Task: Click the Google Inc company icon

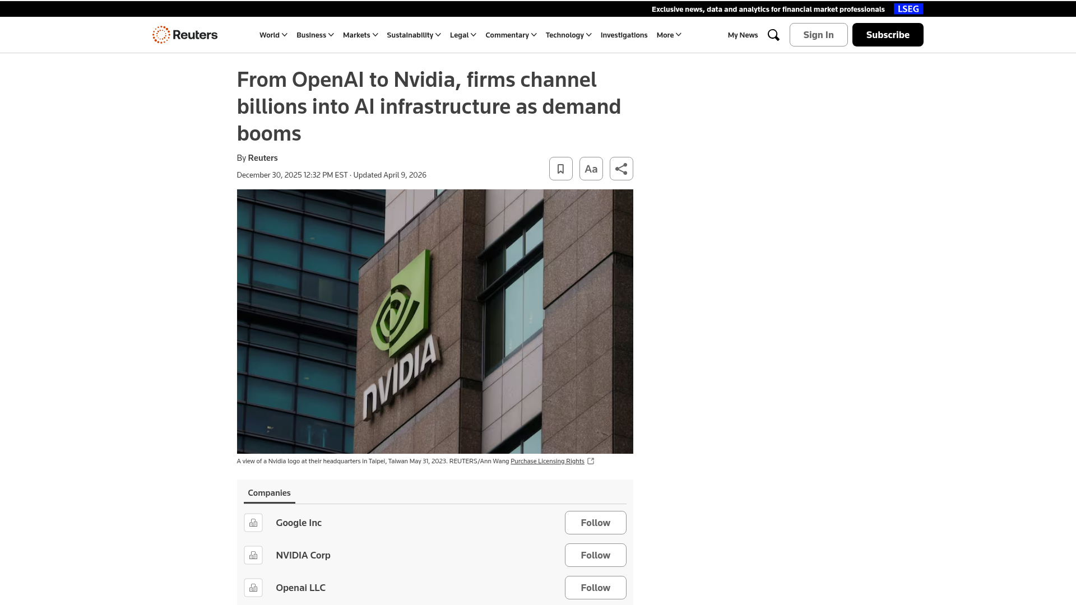Action: click(253, 523)
